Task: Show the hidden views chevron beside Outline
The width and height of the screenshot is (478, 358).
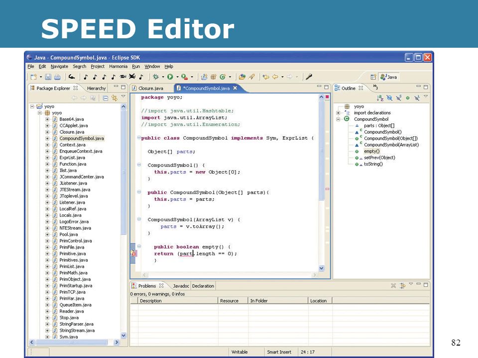Action: (x=375, y=88)
